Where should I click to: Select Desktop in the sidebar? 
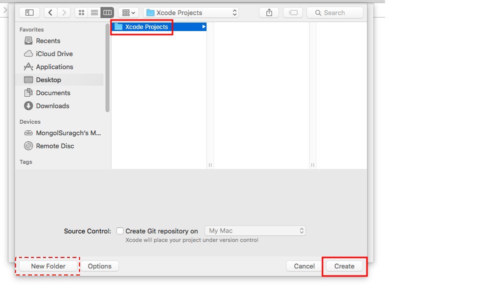pos(60,80)
